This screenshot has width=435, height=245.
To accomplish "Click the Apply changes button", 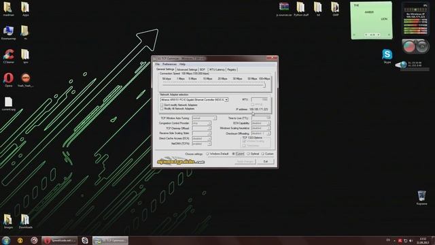I will point(245,161).
